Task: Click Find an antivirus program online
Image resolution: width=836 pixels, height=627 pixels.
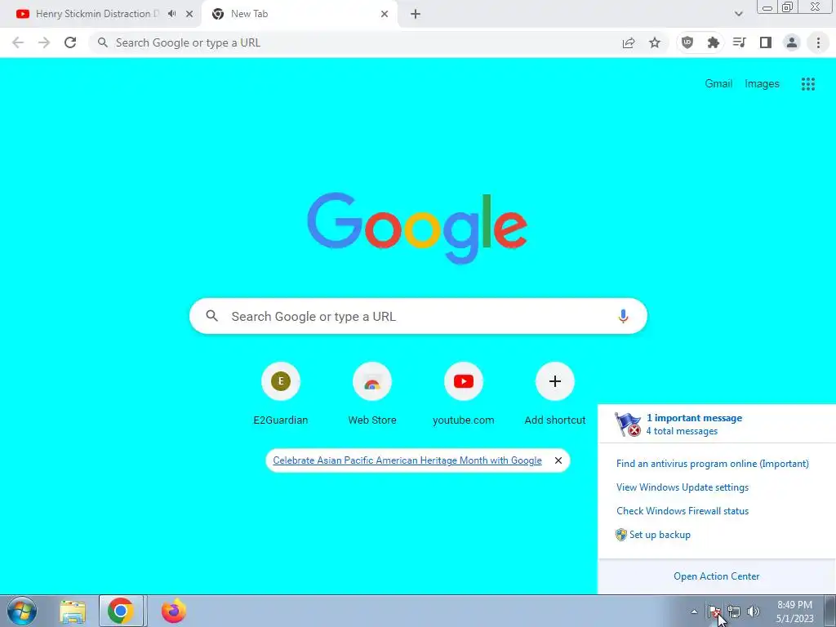Action: (712, 464)
